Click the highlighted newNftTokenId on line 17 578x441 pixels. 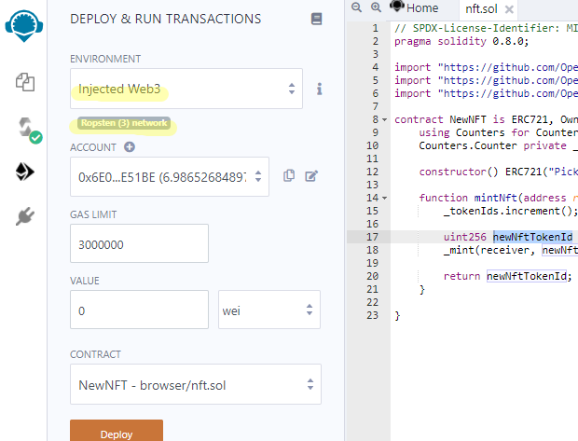[532, 237]
